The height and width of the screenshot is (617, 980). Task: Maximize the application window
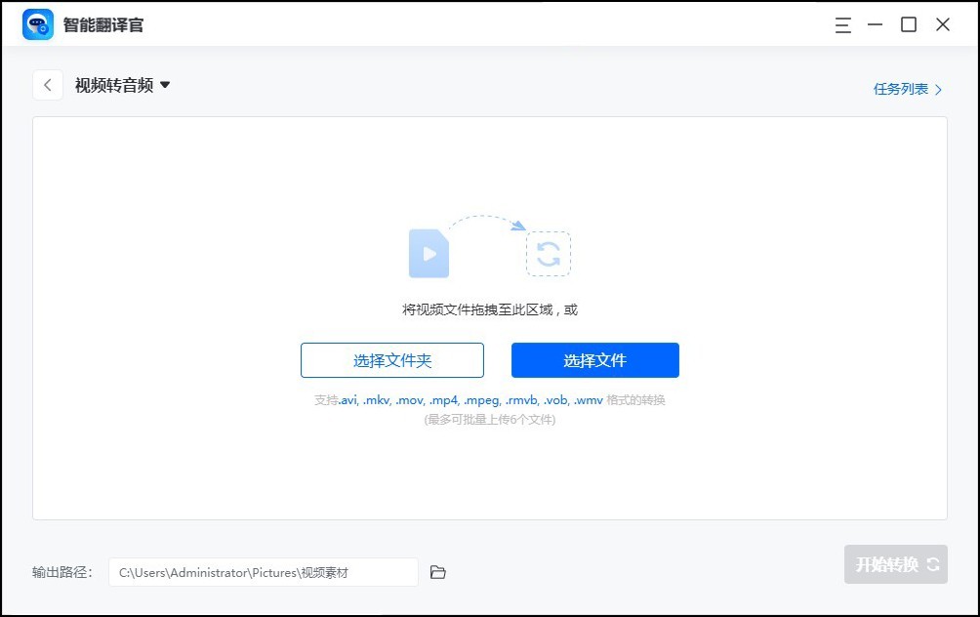909,24
